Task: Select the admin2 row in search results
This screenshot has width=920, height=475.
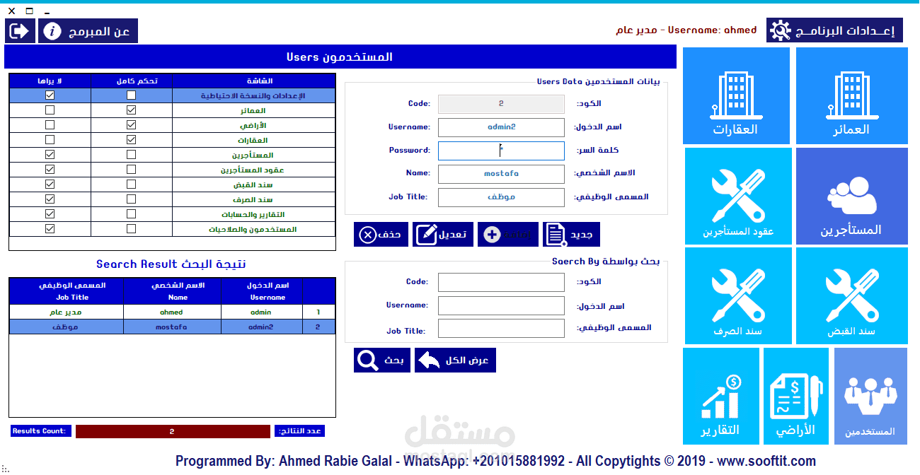Action: pyautogui.click(x=172, y=327)
